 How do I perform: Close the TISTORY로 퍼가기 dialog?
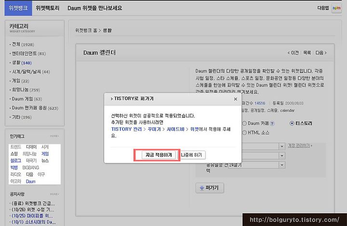[236, 99]
